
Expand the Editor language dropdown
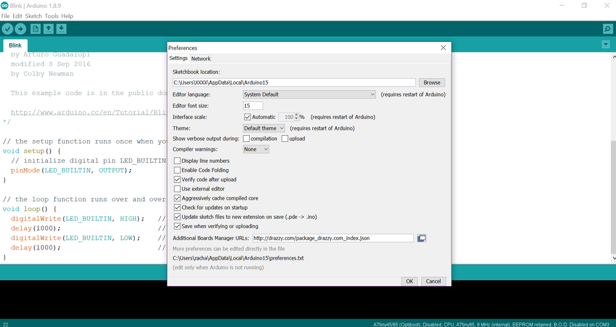(x=310, y=94)
